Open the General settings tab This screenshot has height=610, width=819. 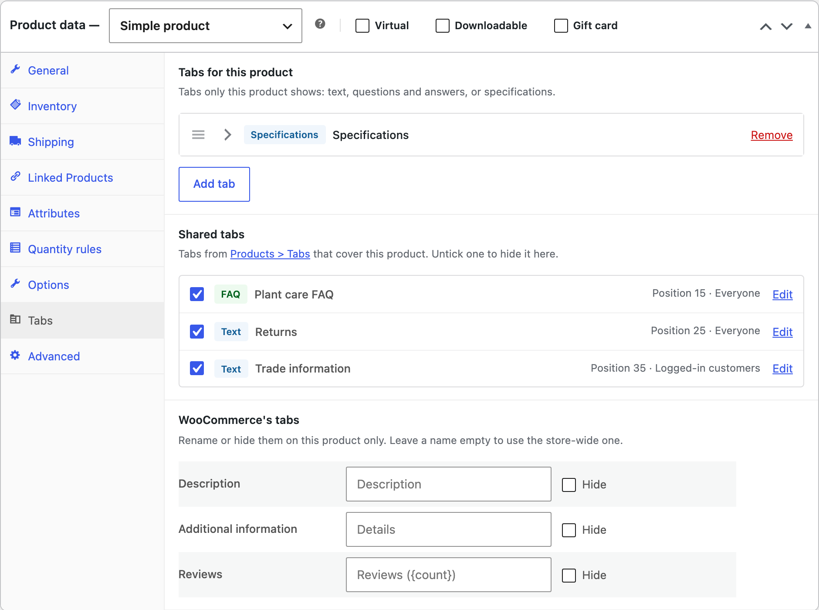pos(83,71)
